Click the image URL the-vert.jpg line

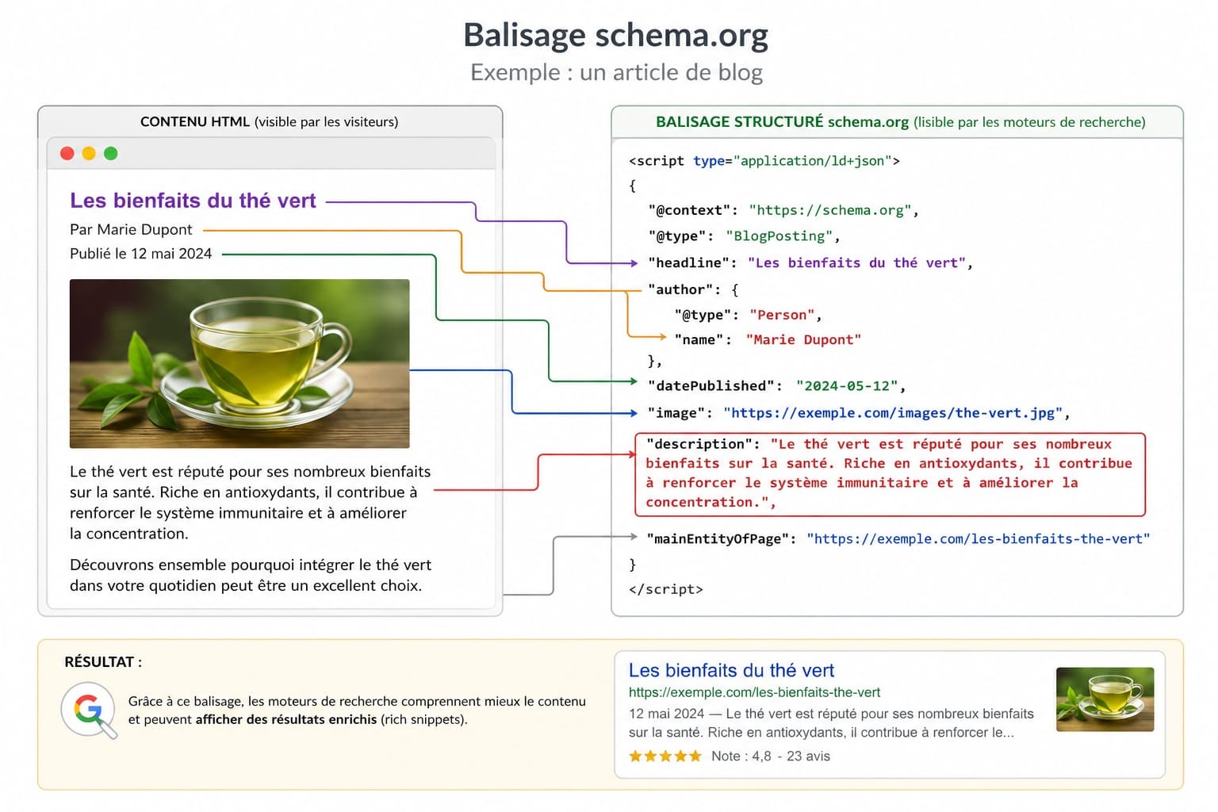point(859,412)
